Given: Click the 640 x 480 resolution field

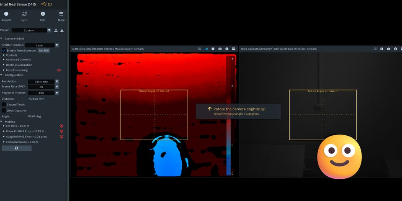Looking at the screenshot, I should pyautogui.click(x=41, y=82).
